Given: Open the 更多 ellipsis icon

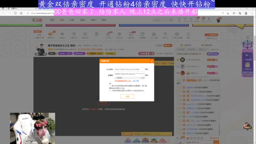Looking at the screenshot, I should tap(188, 34).
